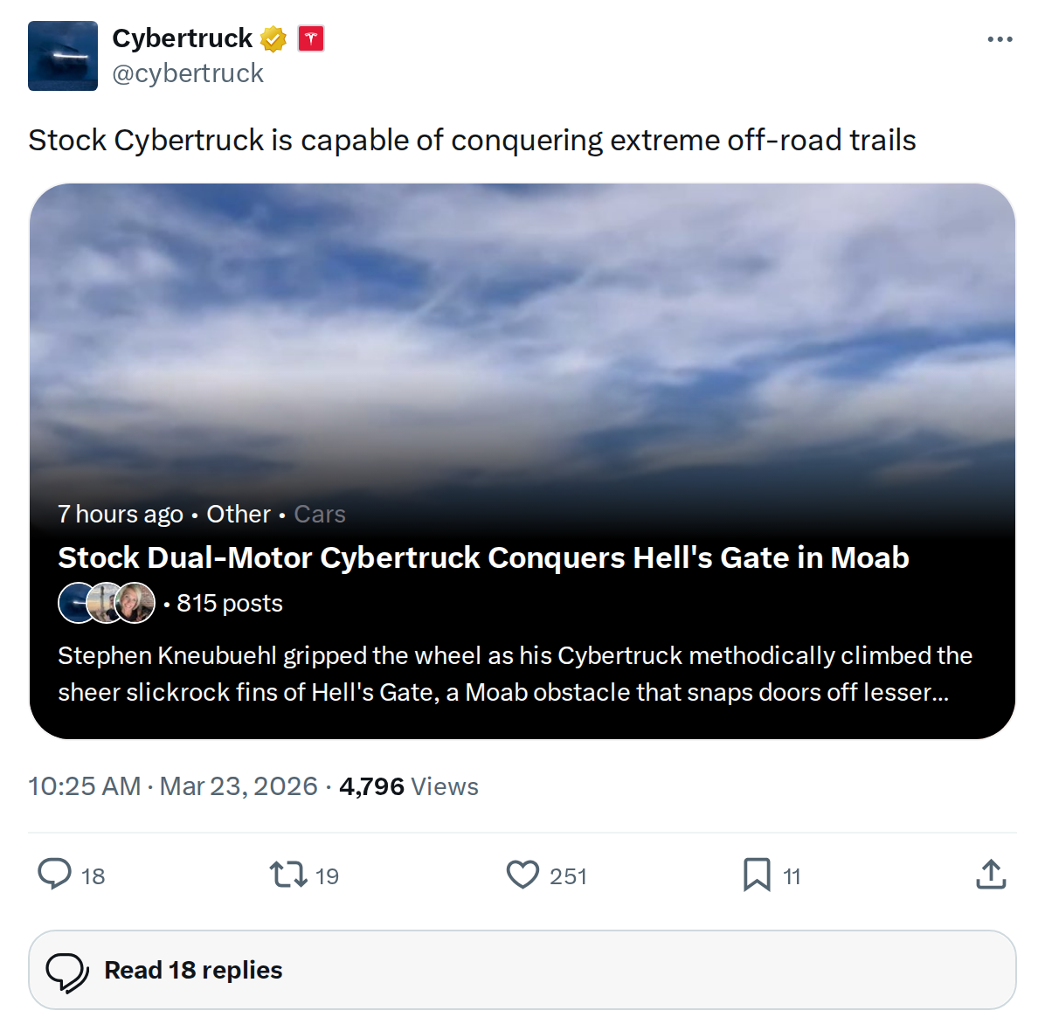Read 18 replies

point(191,969)
